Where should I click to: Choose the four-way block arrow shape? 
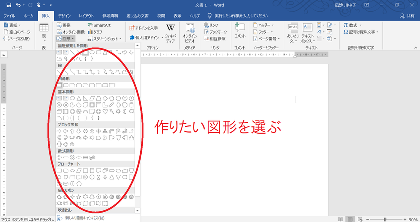99,131
